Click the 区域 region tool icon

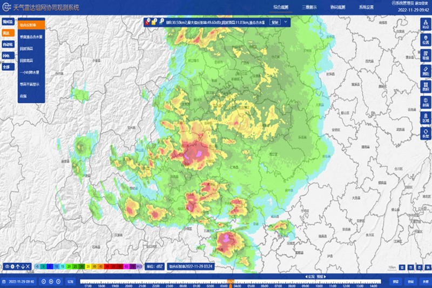tap(426, 118)
